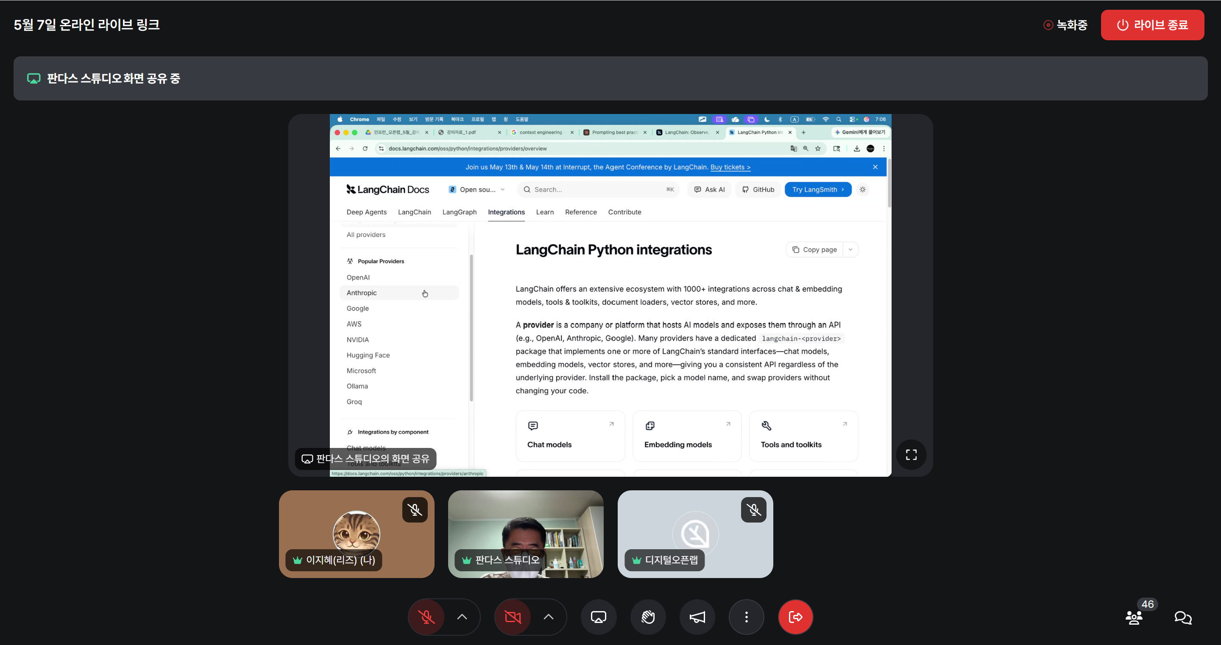Open the GitHub link button

point(758,189)
